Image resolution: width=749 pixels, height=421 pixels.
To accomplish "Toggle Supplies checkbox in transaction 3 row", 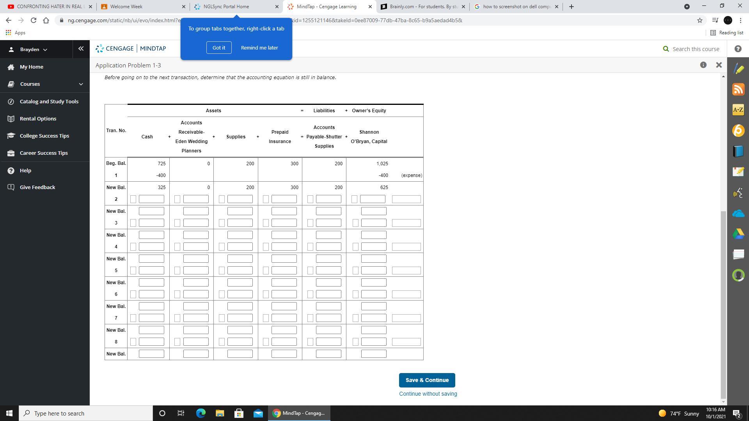I will point(222,223).
